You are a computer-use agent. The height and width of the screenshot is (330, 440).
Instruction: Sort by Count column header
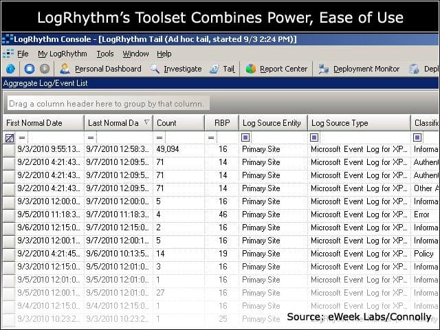(x=179, y=123)
